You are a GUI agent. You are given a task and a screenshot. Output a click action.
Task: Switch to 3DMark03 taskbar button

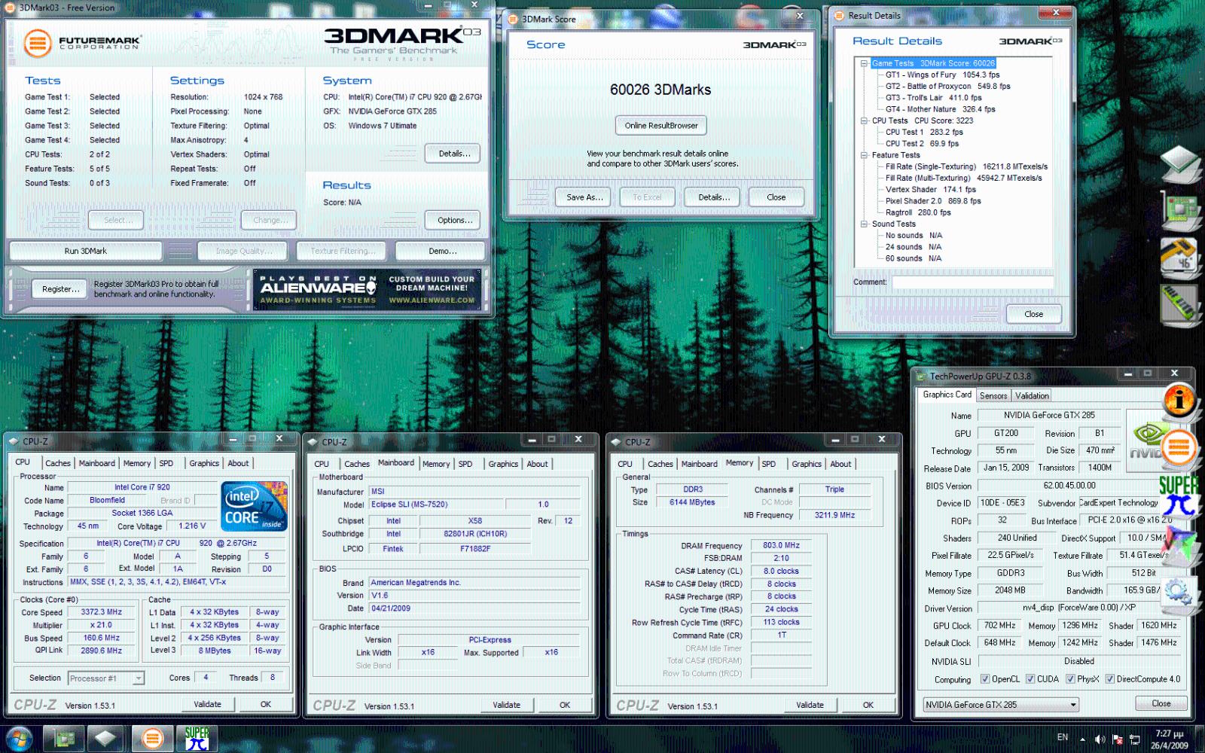click(152, 739)
